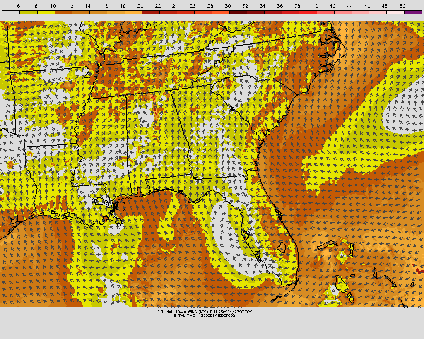
Task: Select the color bar label "48"
Action: (x=385, y=6)
